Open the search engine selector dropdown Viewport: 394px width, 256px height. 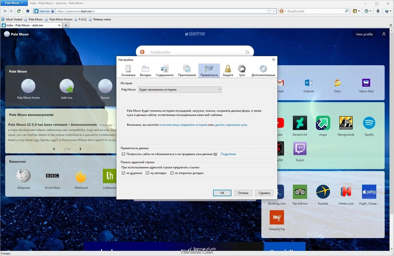tap(282, 11)
